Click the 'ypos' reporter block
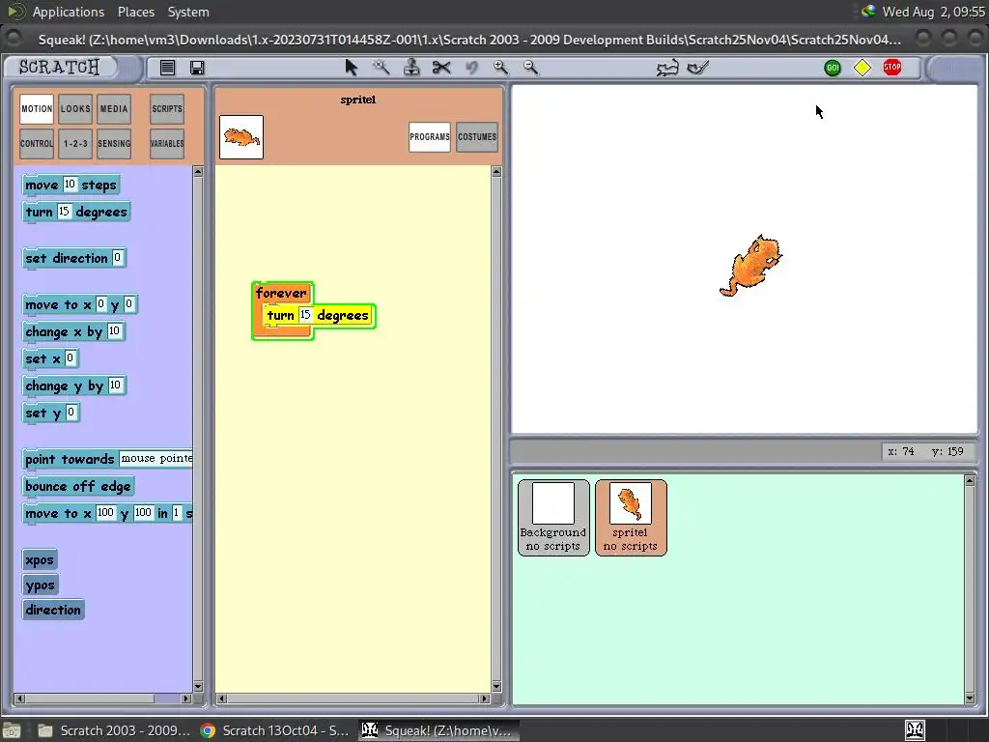Viewport: 989px width, 742px height. tap(40, 585)
